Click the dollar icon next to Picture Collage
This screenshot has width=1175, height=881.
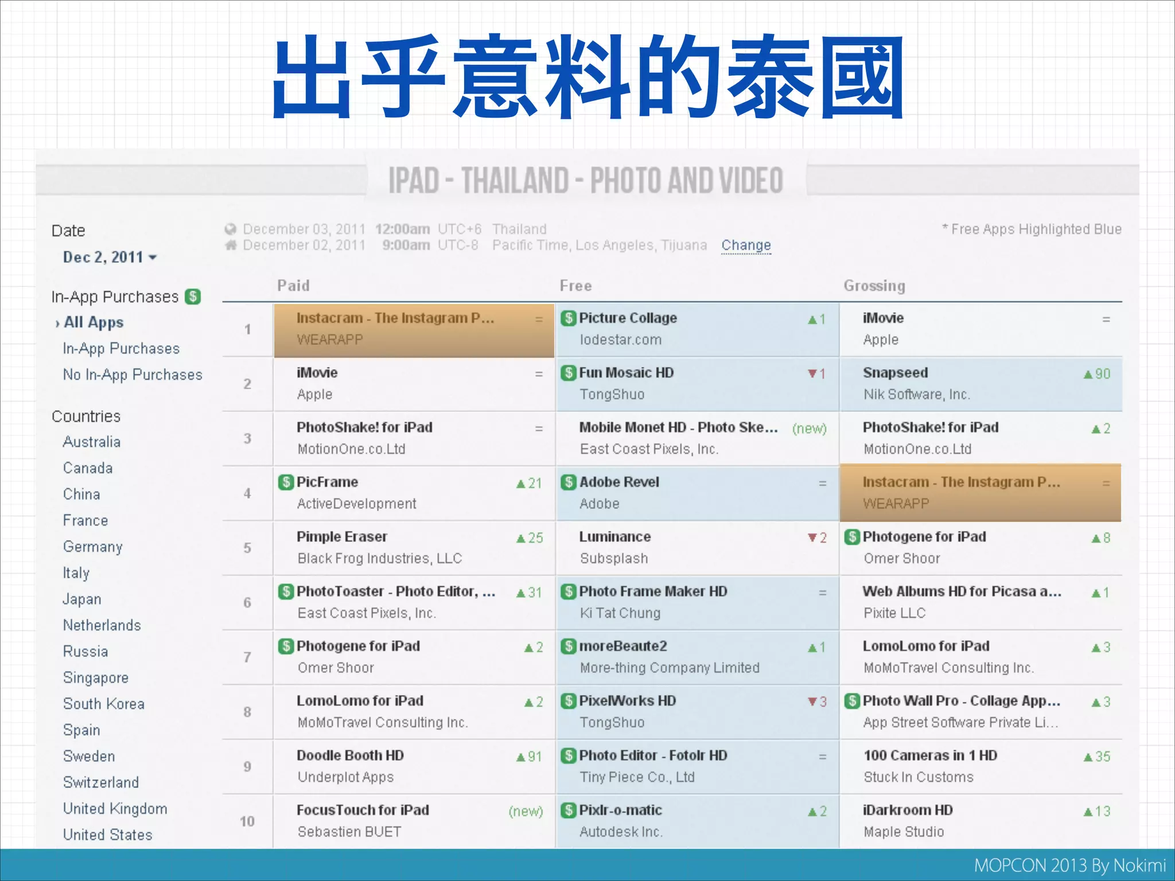tap(568, 318)
